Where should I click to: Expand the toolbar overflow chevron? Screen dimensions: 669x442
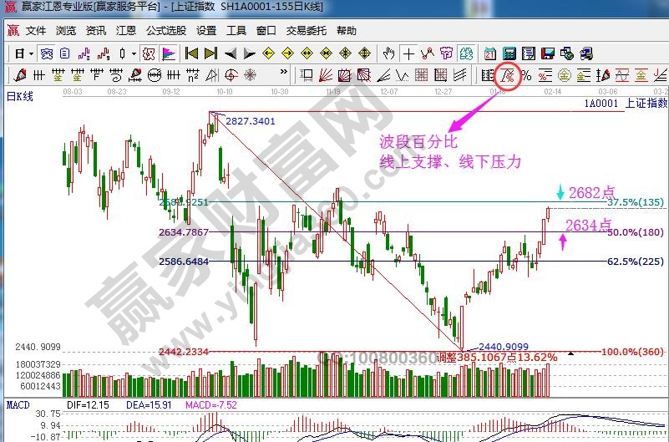pos(284,71)
